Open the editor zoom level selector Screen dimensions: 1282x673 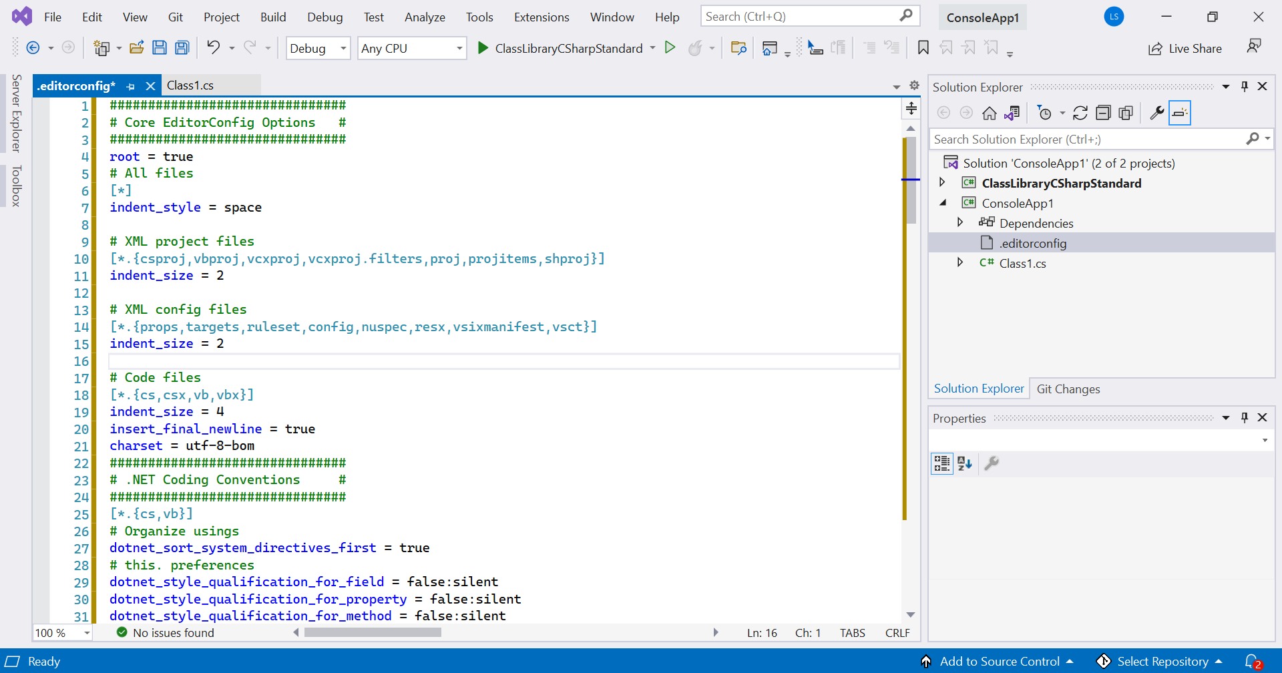coord(61,632)
